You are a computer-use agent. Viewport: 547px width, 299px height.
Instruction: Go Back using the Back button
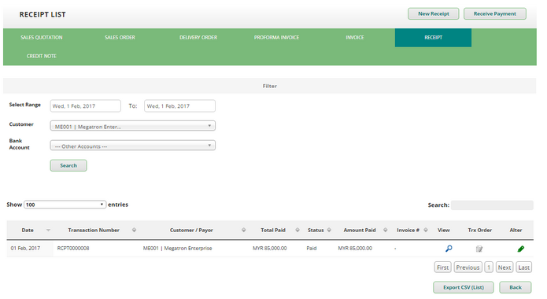pyautogui.click(x=516, y=287)
